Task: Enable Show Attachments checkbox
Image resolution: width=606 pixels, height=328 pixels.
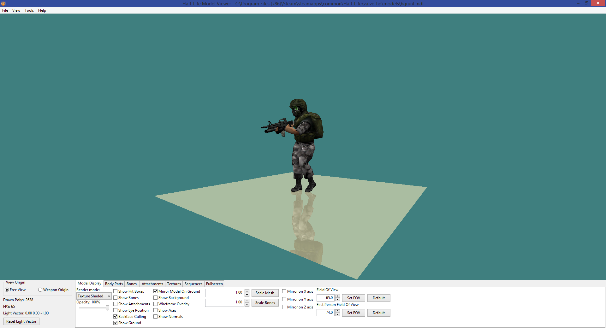Action: tap(132, 304)
